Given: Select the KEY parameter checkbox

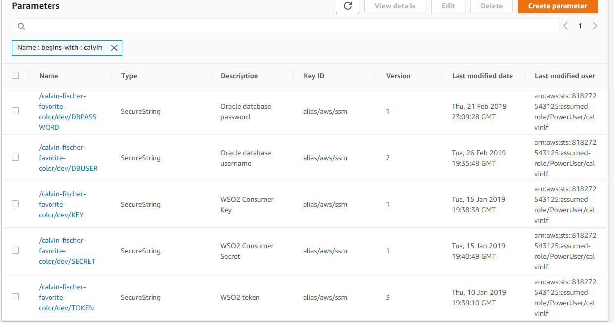Looking at the screenshot, I should pos(15,204).
